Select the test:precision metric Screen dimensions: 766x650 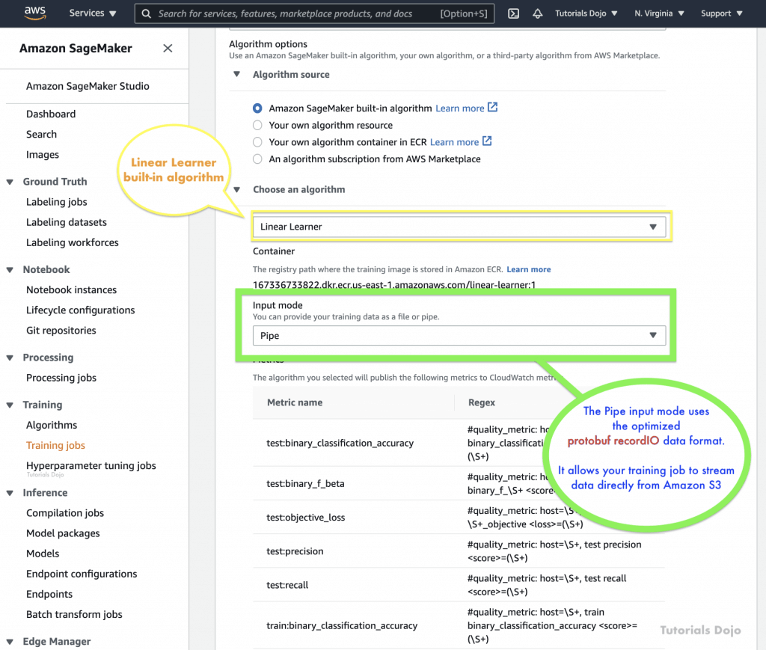[x=295, y=551]
